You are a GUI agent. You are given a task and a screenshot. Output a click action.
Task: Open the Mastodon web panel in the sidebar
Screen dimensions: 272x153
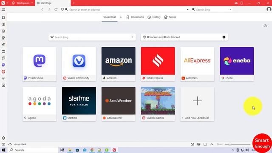tap(3, 65)
